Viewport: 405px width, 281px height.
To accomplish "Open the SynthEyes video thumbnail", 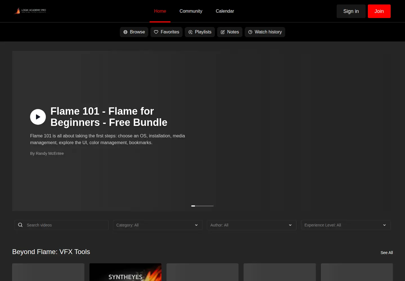I will point(125,272).
